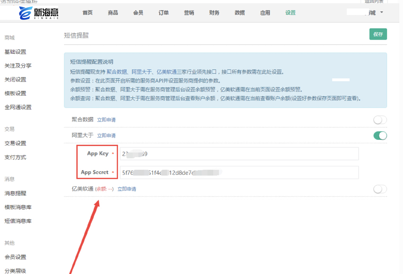Open 交易设置 in sidebar
Image resolution: width=403 pixels, height=274 pixels.
click(x=15, y=143)
